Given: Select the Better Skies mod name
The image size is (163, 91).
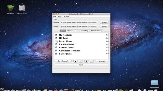Looking at the screenshot, I should pyautogui.click(x=65, y=54).
